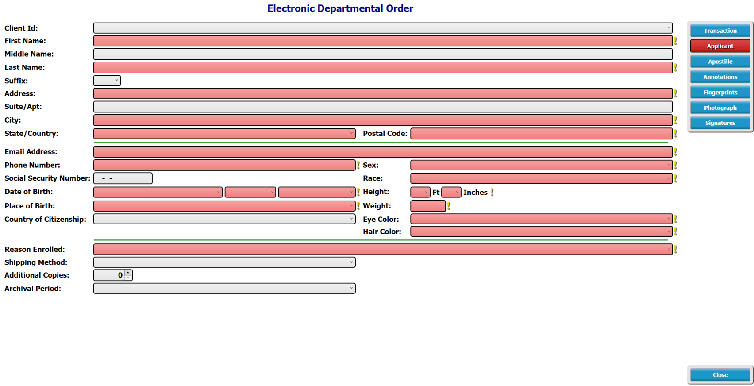The width and height of the screenshot is (754, 386).
Task: Click the Weight field warning icon
Action: (448, 206)
